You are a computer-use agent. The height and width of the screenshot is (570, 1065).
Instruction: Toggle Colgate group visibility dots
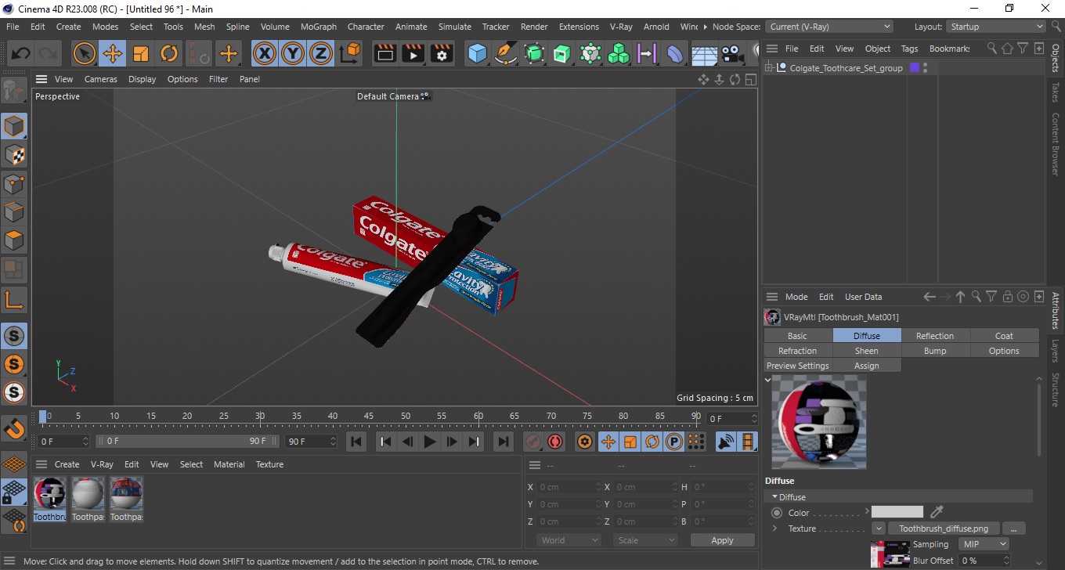[925, 68]
